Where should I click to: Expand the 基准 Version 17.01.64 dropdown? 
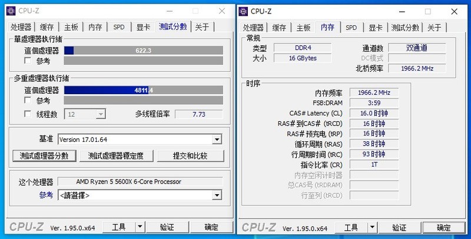pyautogui.click(x=217, y=140)
